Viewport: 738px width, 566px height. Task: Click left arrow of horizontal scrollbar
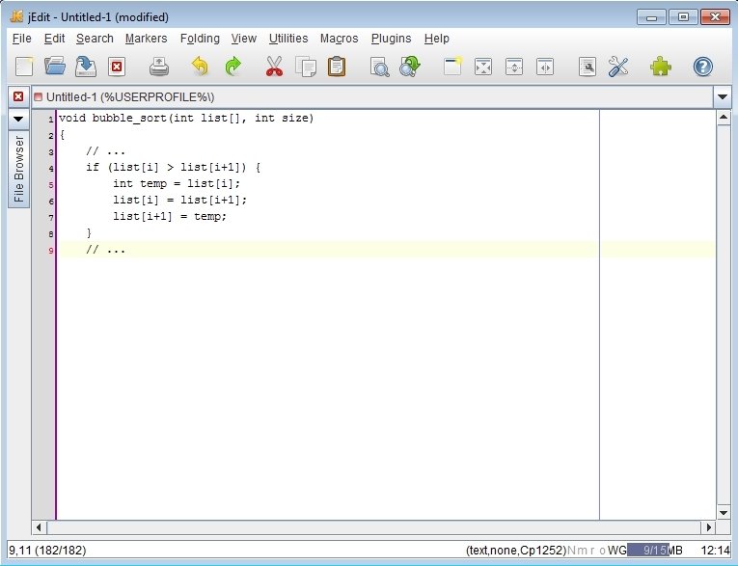point(39,527)
